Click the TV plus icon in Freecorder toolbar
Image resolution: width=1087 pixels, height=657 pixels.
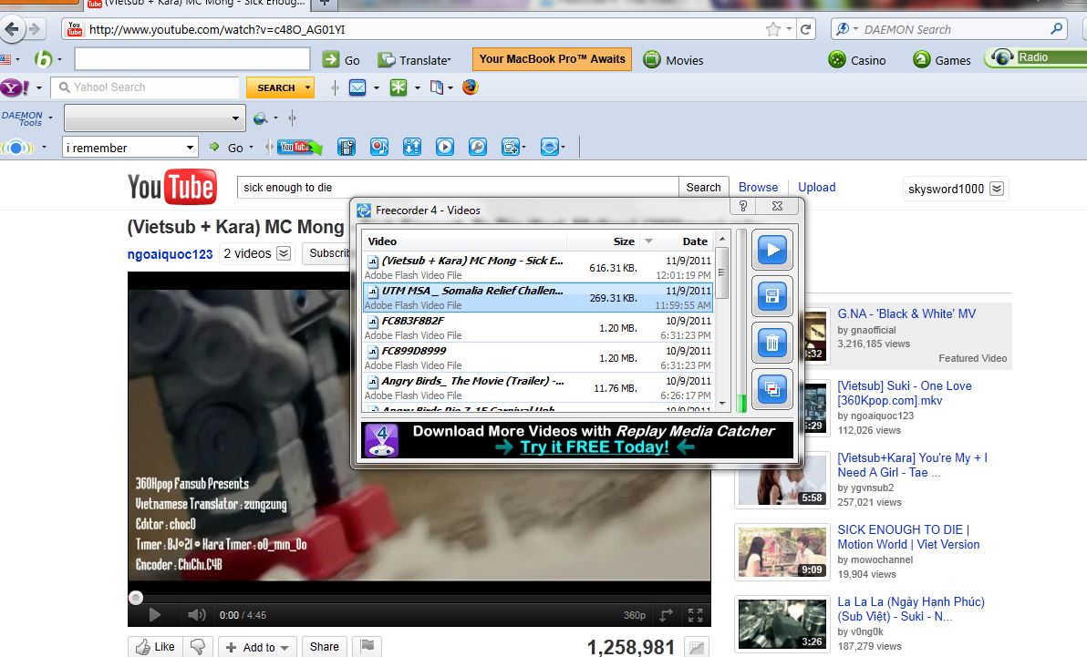(511, 147)
